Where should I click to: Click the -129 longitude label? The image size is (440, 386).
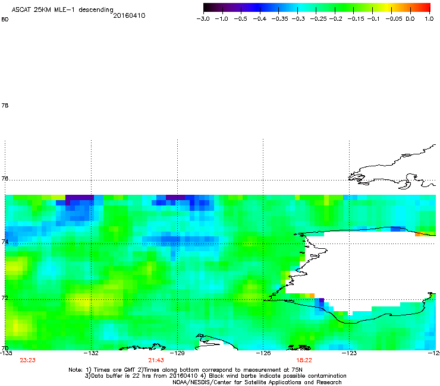point(177,353)
